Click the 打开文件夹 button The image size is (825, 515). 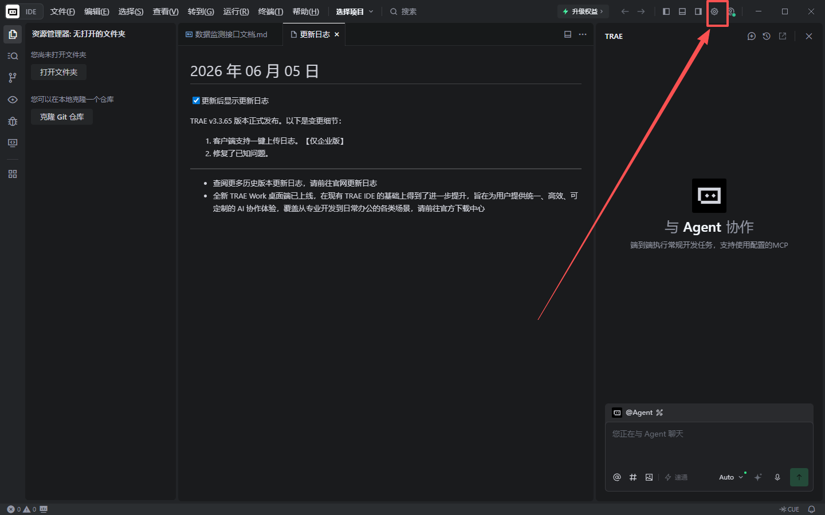tap(58, 72)
